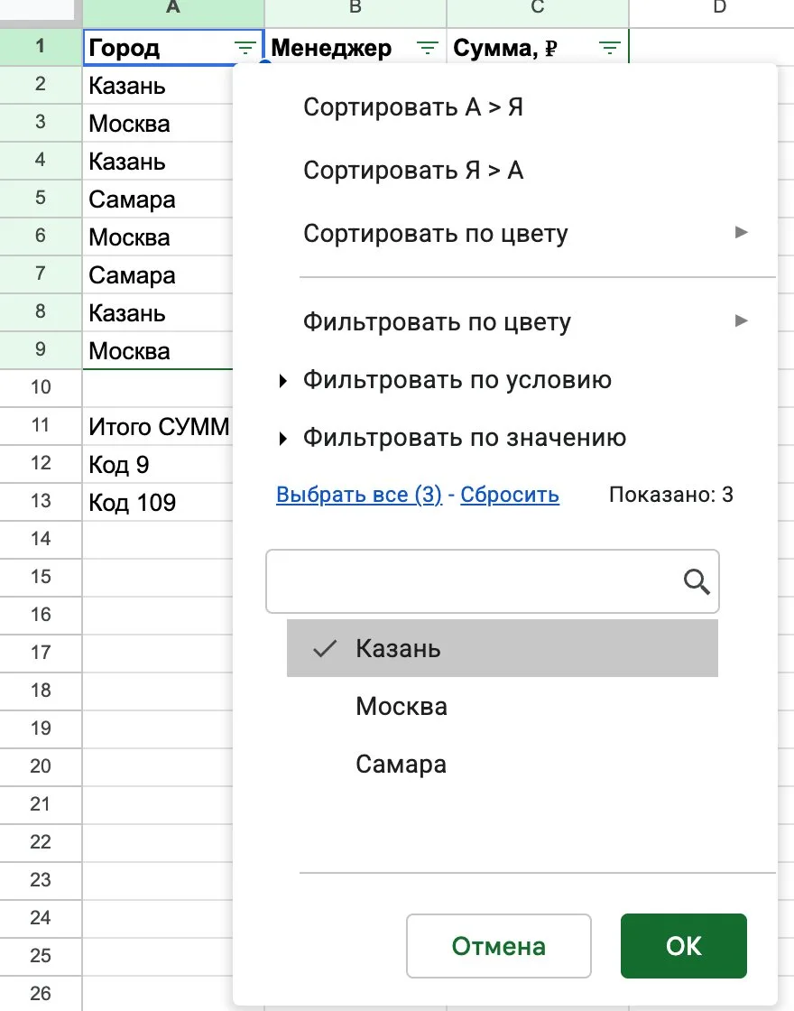This screenshot has height=1011, width=794.
Task: Choose Сортировать А > Я
Action: tap(413, 107)
